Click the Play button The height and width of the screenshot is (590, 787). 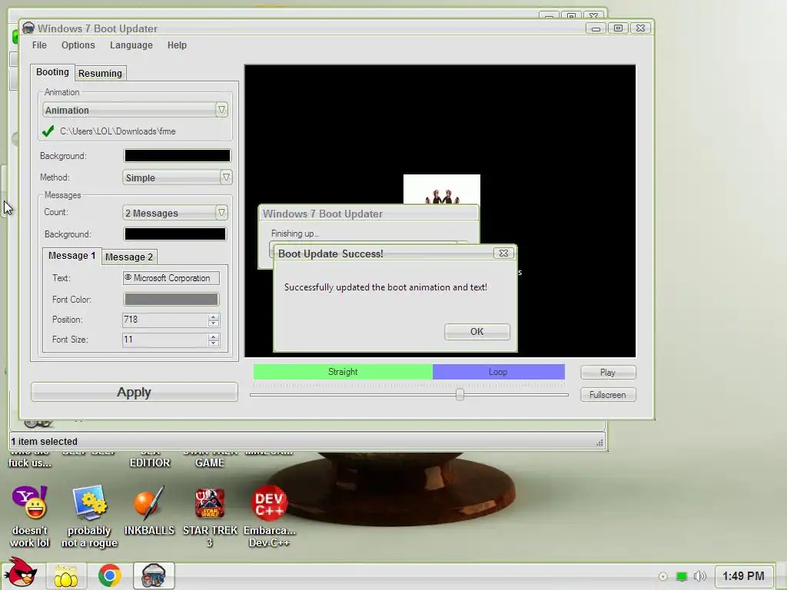[608, 373]
